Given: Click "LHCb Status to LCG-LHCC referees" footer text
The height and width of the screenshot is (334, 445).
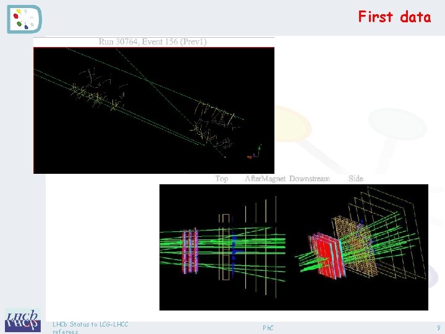Looking at the screenshot, I should 90,327.
